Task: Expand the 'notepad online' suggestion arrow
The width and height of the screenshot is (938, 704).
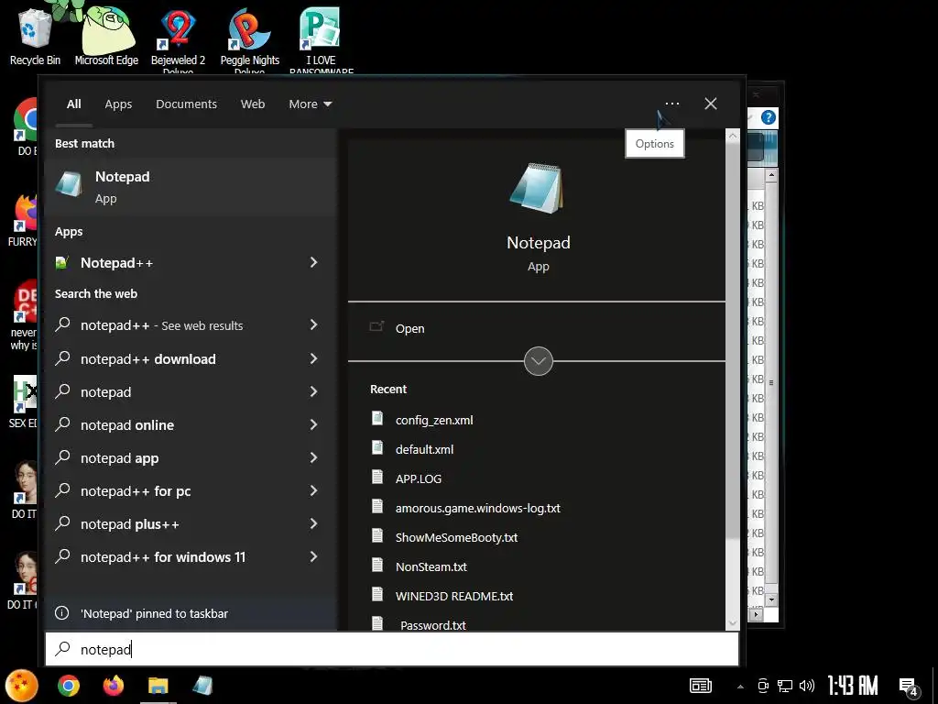Action: click(x=313, y=424)
